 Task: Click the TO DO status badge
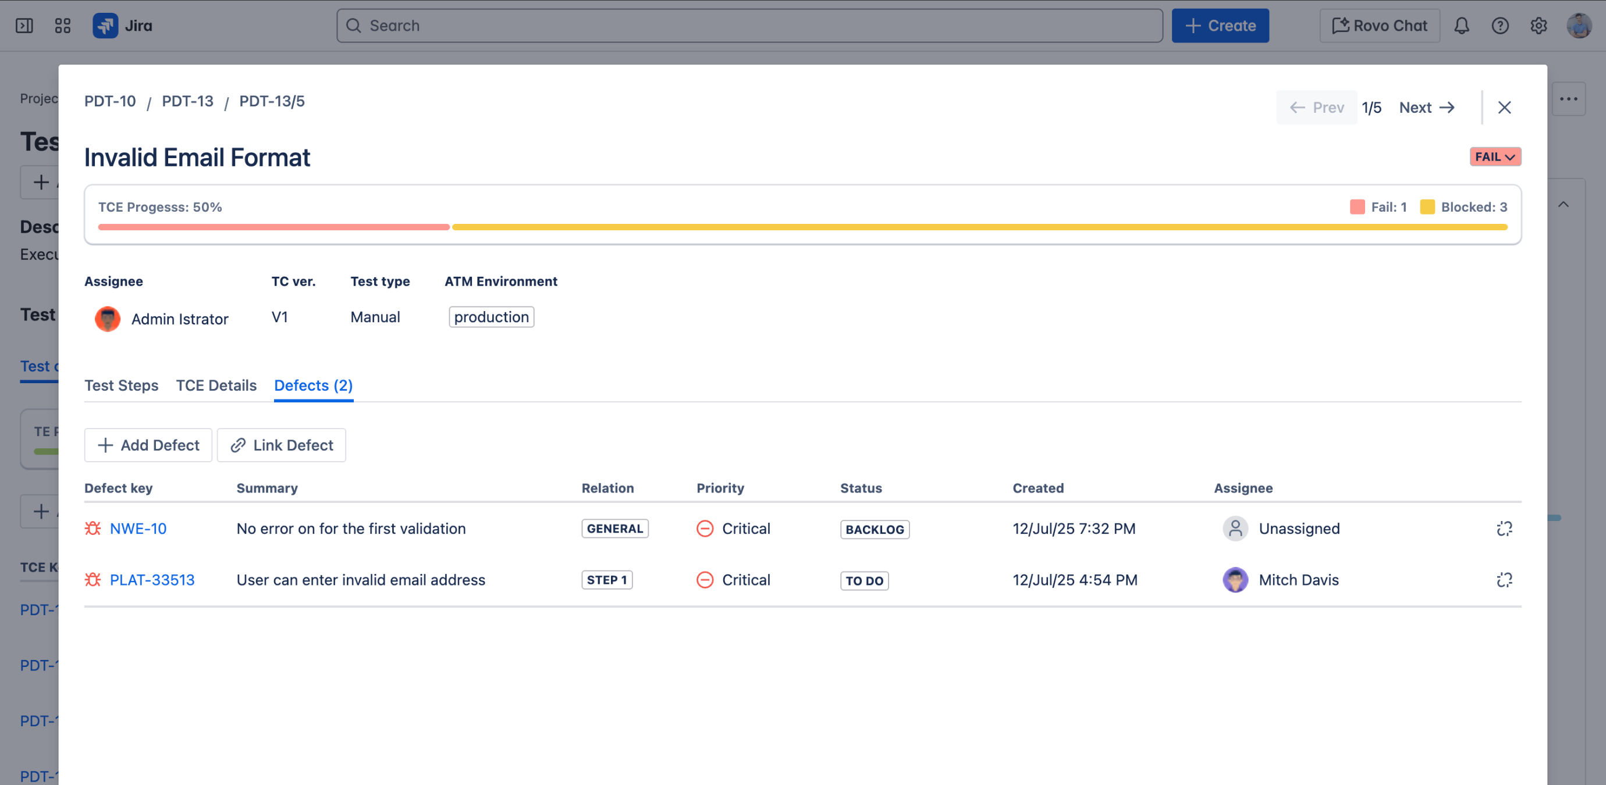coord(864,580)
